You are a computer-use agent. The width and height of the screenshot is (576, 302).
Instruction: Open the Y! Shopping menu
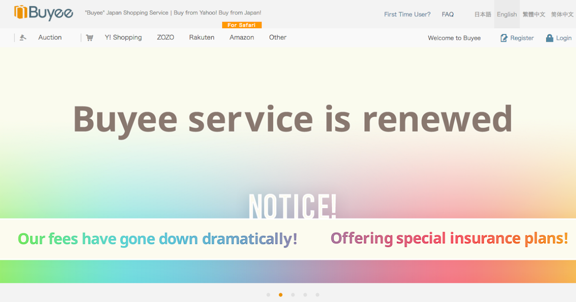point(123,37)
